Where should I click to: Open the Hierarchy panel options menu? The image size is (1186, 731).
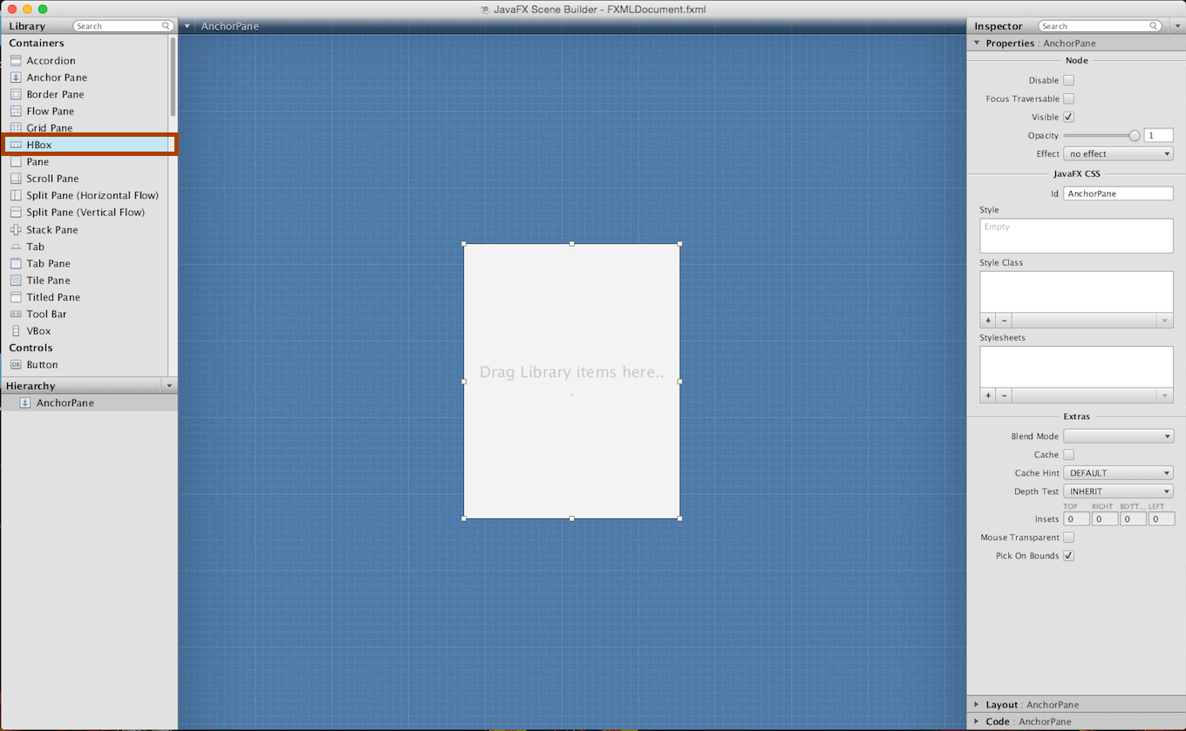pyautogui.click(x=169, y=386)
